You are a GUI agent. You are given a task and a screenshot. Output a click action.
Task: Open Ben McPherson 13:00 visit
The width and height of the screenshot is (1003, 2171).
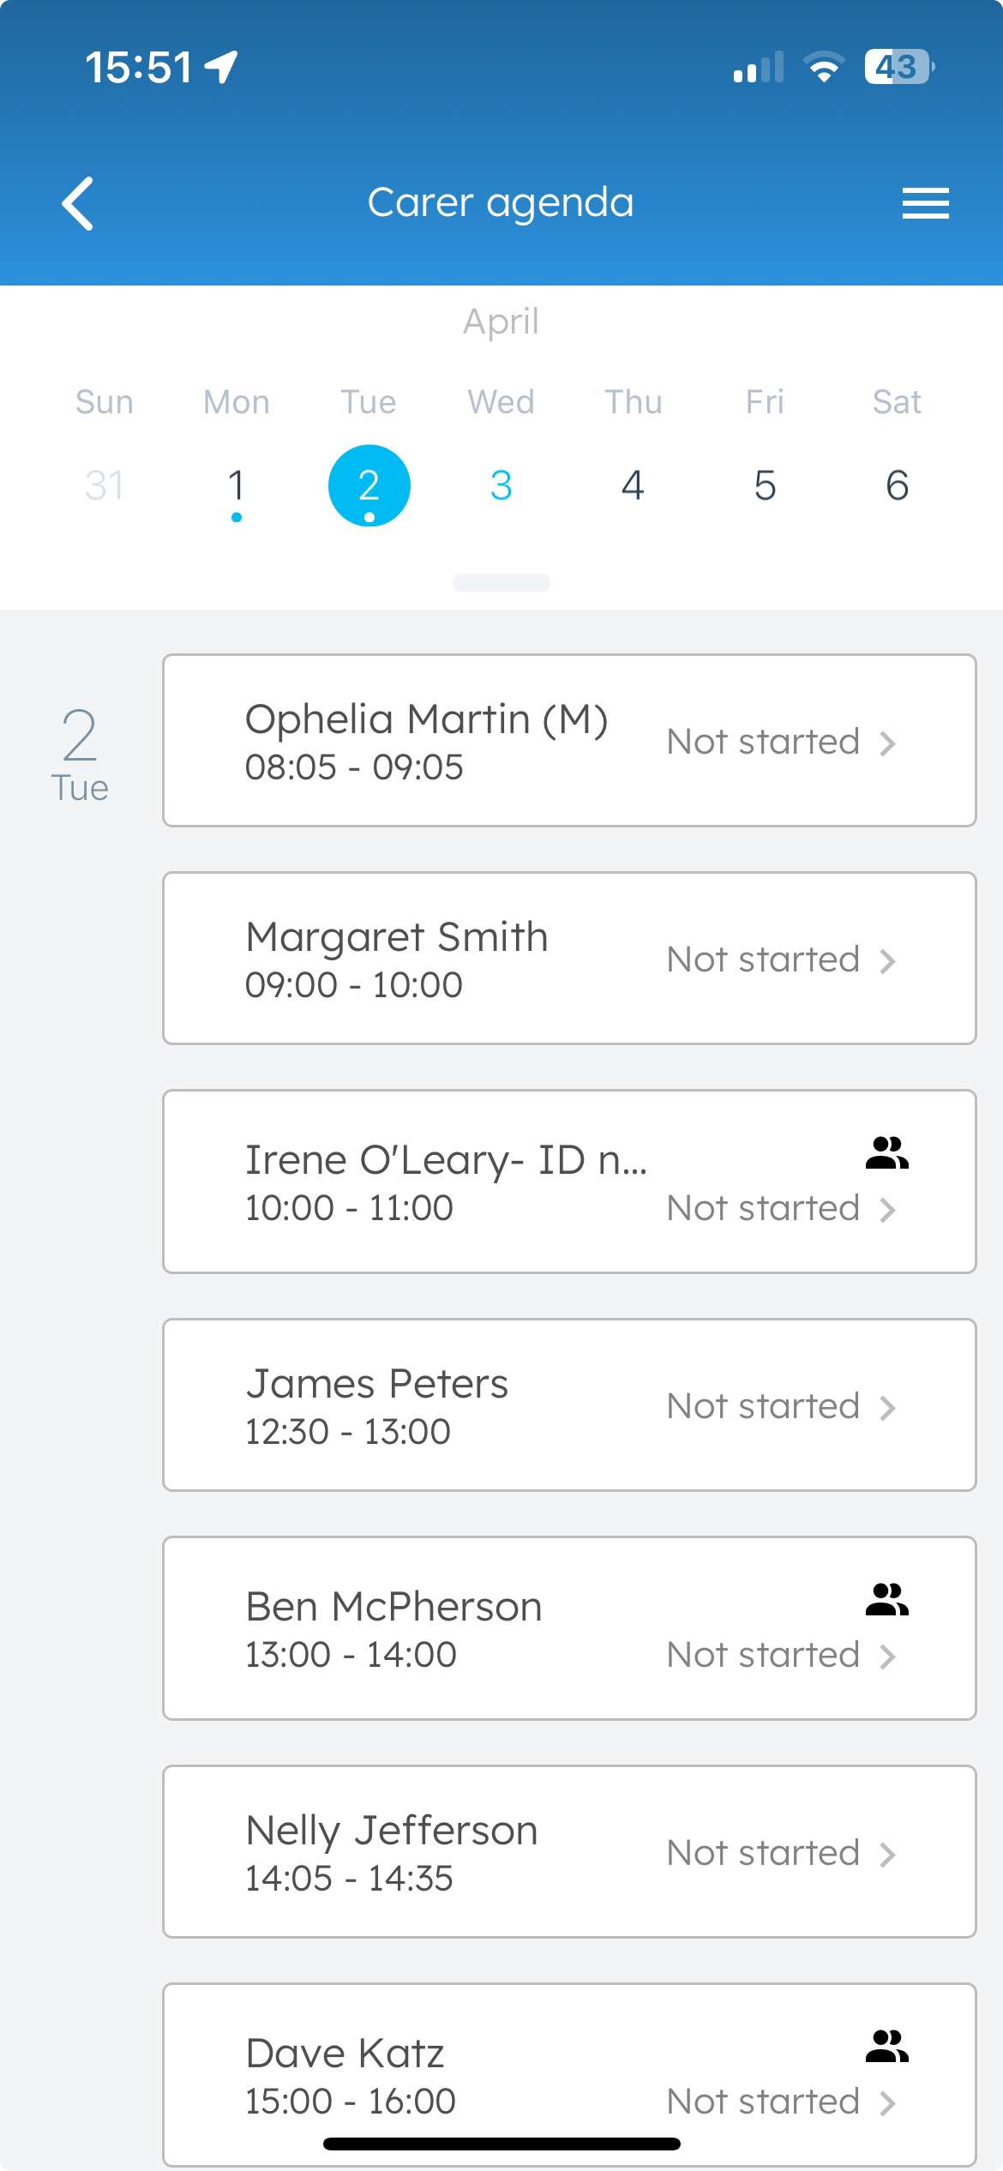coord(569,1628)
